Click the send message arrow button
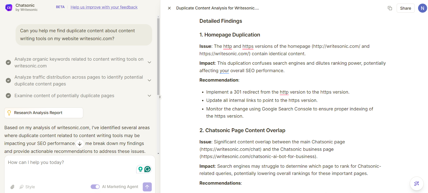The width and height of the screenshot is (428, 193). 147,187
